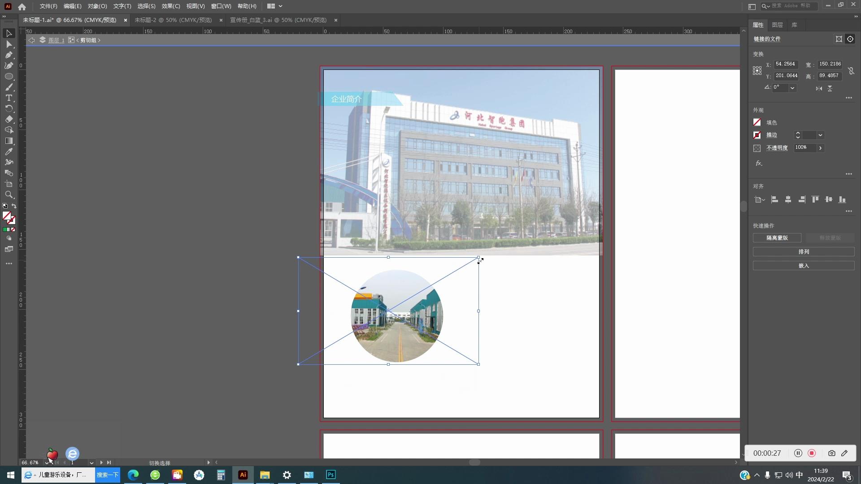Switch to the 库 panel tab
Viewport: 861px width, 484px height.
click(794, 25)
